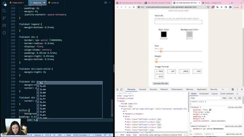Expand the header element in DOM tree
The width and height of the screenshot is (244, 137).
pos(124,114)
